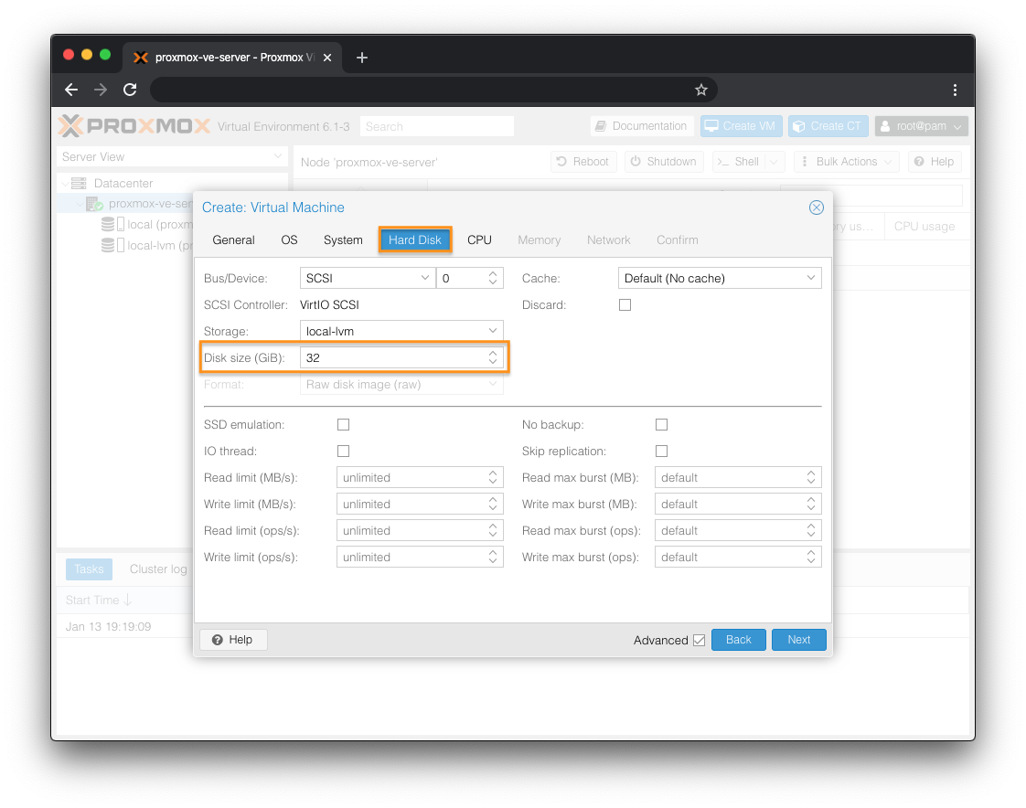The height and width of the screenshot is (808, 1026).
Task: Open the Cluster log tab
Action: [158, 569]
